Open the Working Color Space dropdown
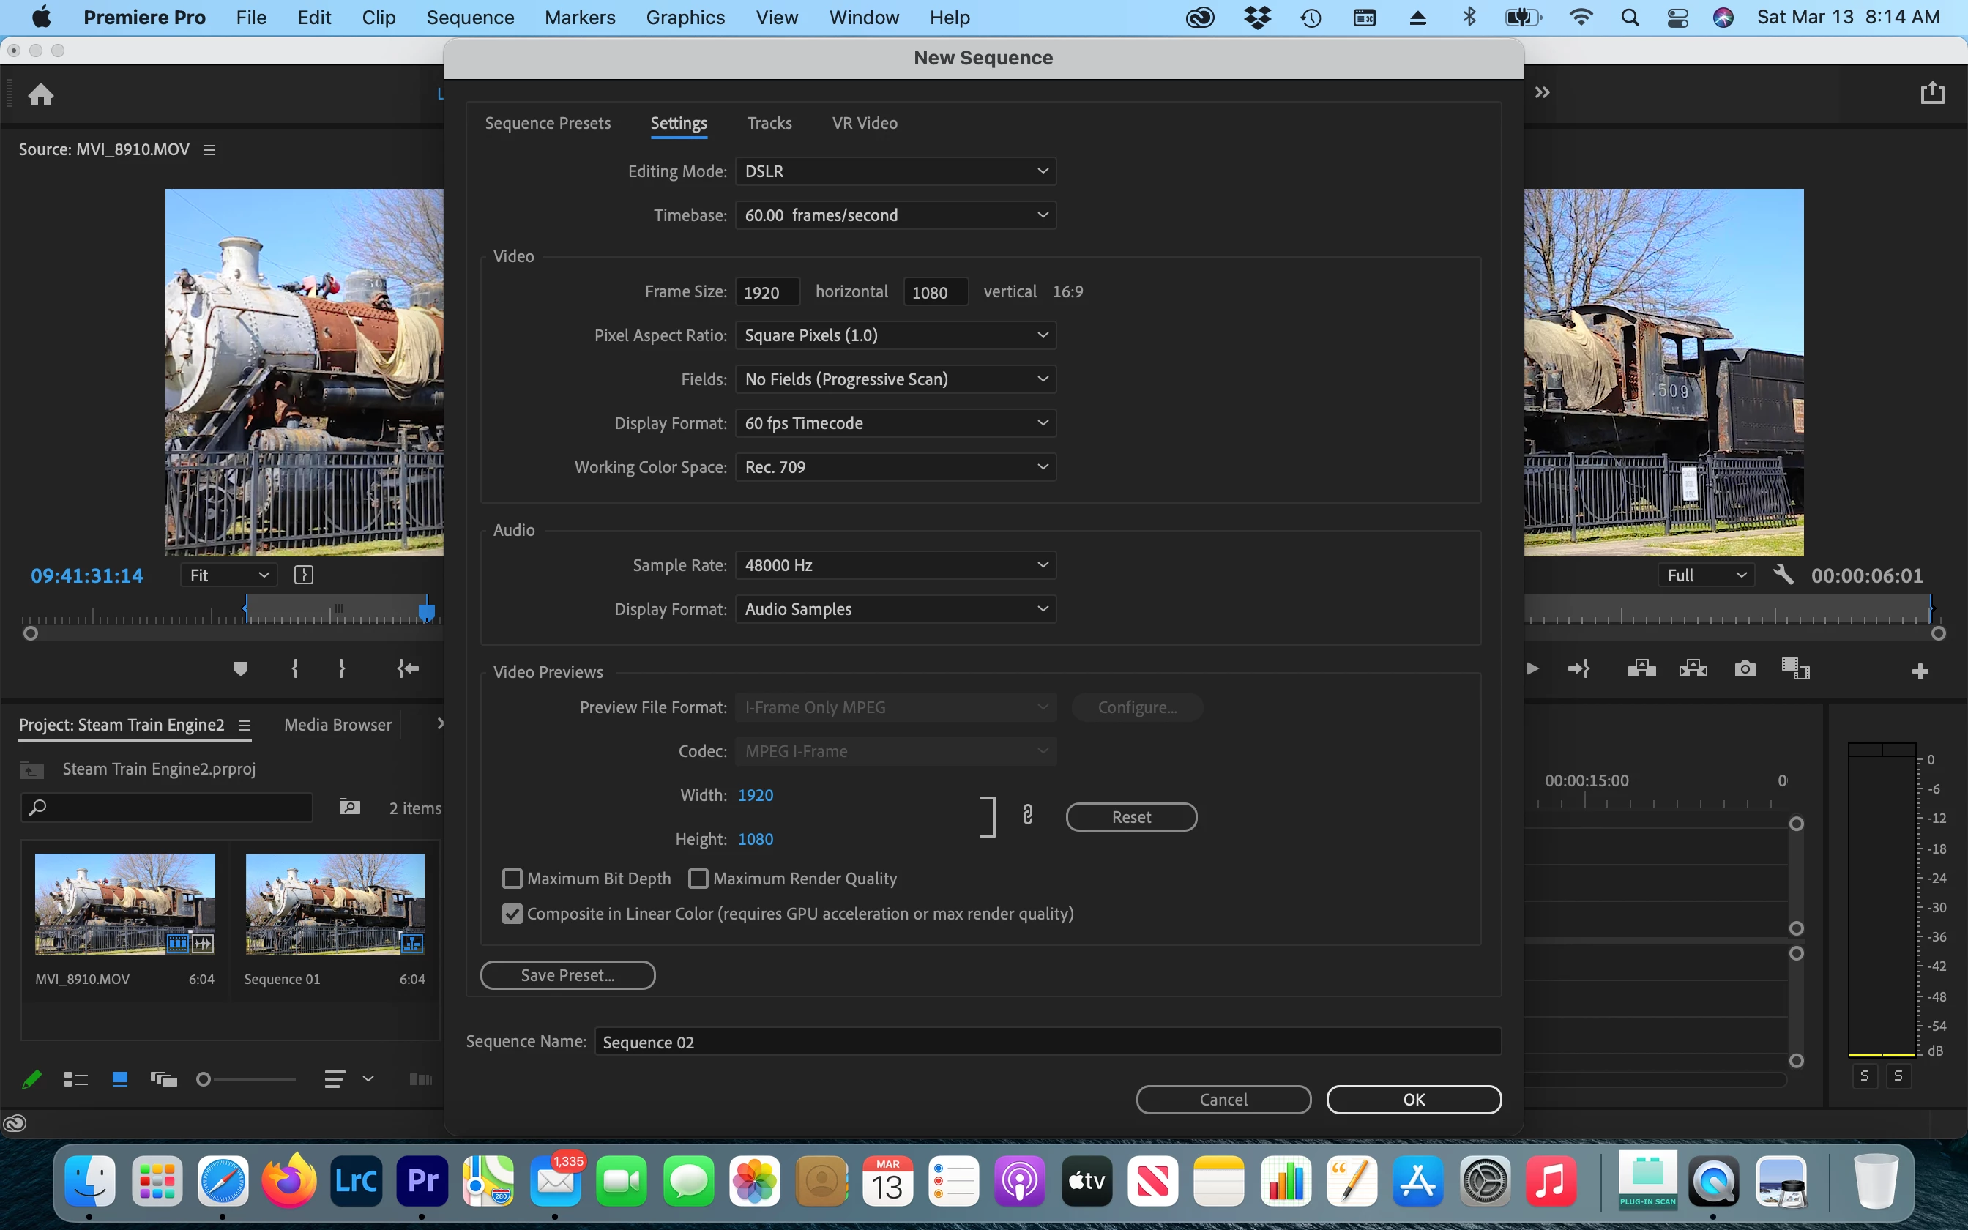 pyautogui.click(x=895, y=467)
